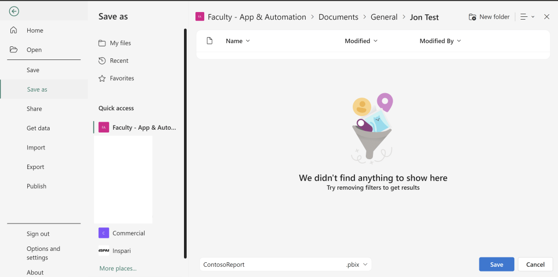Click the blue Save button
558x277 pixels.
(496, 264)
